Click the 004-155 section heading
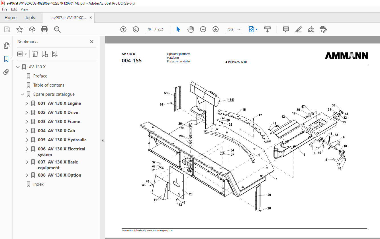The width and height of the screenshot is (380, 239). [132, 61]
